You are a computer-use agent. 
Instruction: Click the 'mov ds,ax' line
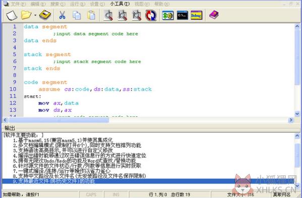[x=55, y=110]
